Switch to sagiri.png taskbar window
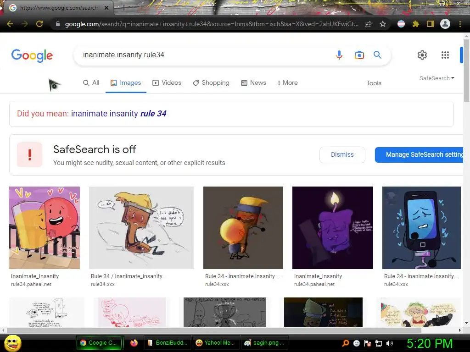 pyautogui.click(x=265, y=343)
